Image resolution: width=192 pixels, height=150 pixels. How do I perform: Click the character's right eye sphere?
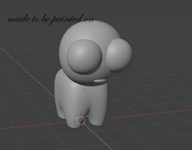tap(119, 55)
